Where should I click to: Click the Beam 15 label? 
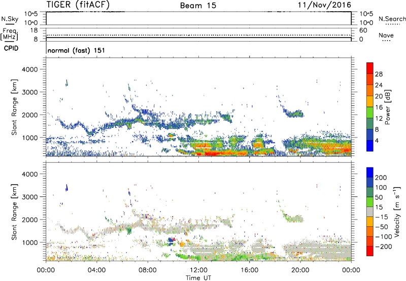(198, 6)
